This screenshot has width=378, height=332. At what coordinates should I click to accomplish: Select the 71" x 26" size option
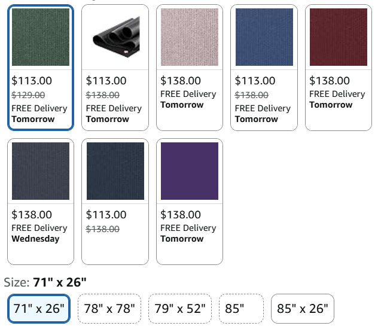(39, 309)
